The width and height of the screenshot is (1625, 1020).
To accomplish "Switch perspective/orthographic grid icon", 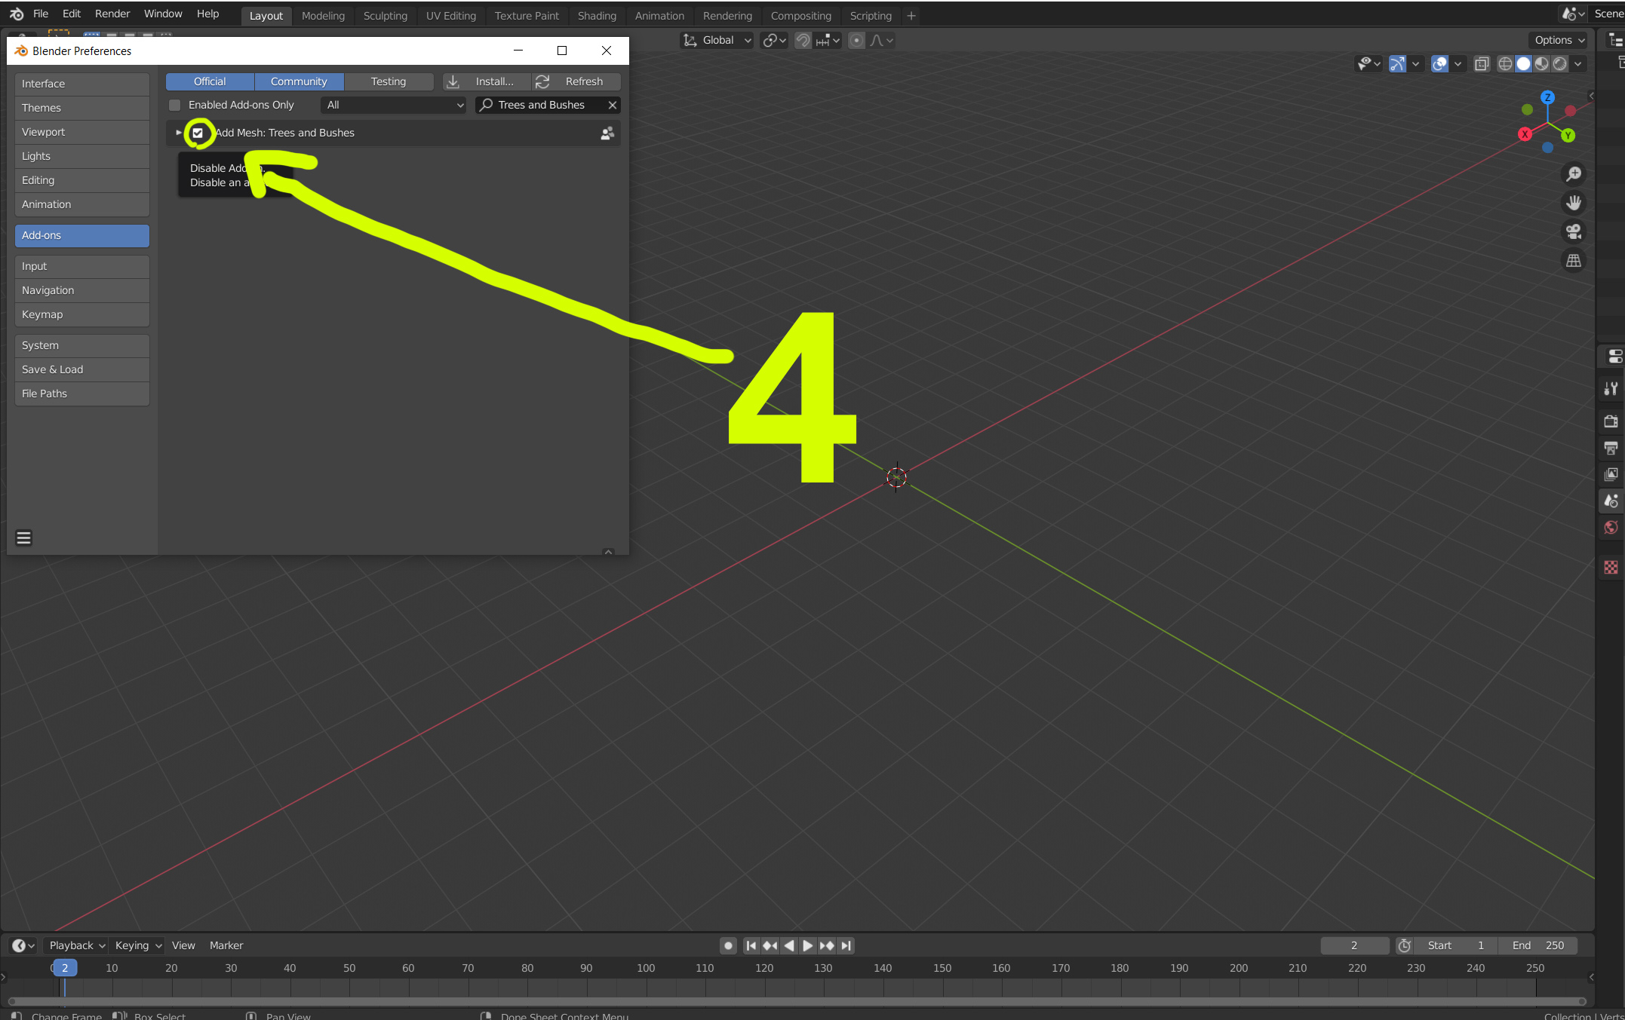I will pos(1574,261).
